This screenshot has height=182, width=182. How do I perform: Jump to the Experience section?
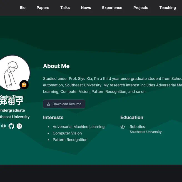[x=112, y=8]
